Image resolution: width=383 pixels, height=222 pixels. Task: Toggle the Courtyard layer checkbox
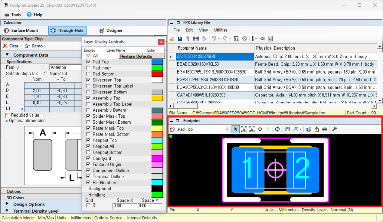coord(88,158)
